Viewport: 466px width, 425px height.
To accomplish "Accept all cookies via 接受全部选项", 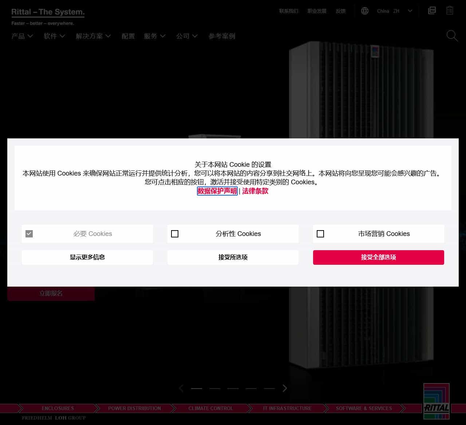I will point(379,257).
